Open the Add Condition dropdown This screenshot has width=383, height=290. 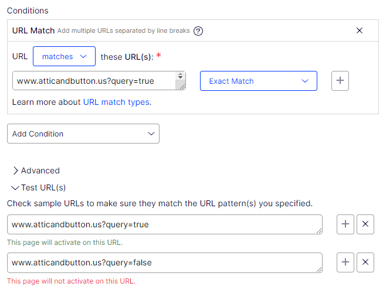[x=83, y=134]
